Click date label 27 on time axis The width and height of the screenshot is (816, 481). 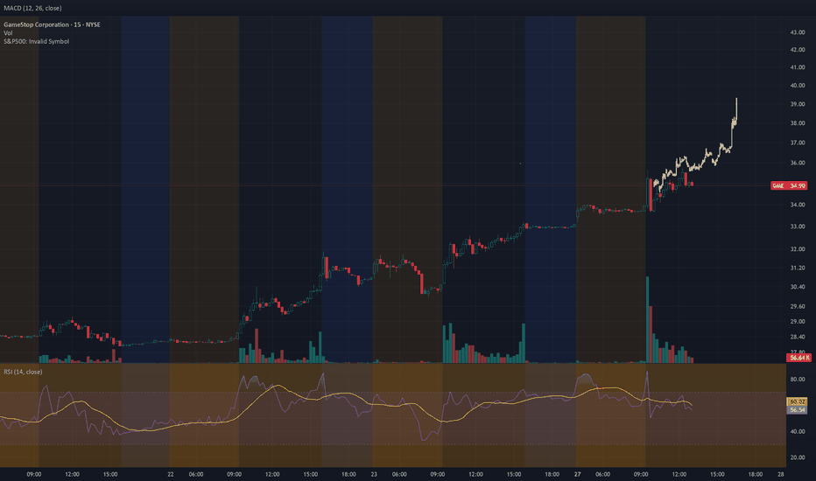[x=577, y=474]
